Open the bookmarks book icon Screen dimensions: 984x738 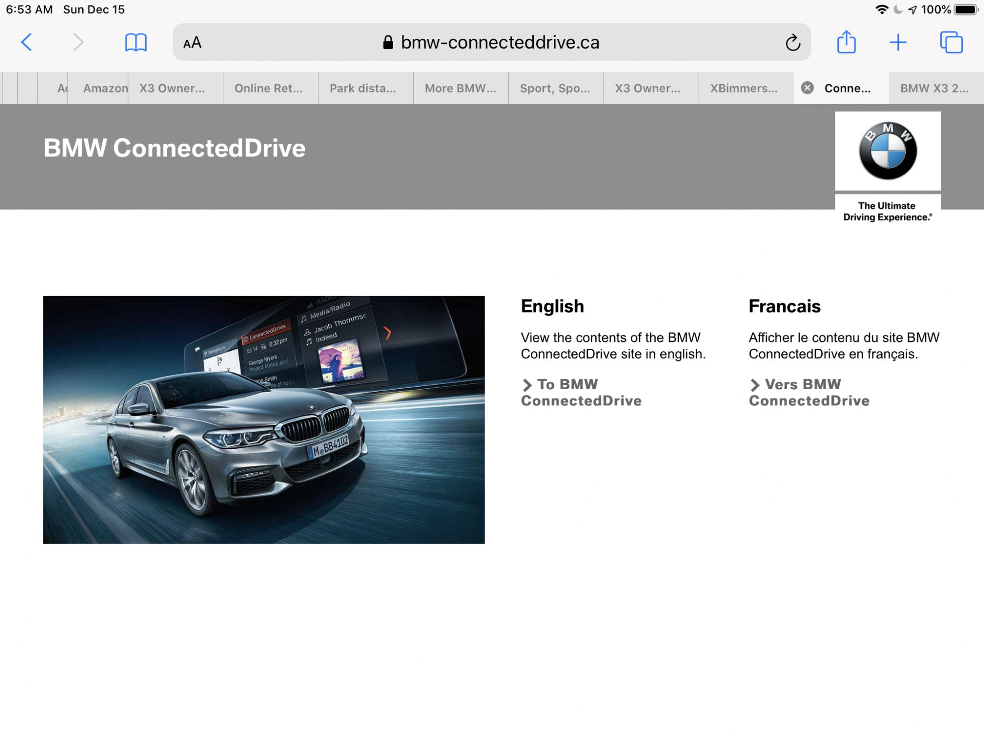(x=136, y=42)
